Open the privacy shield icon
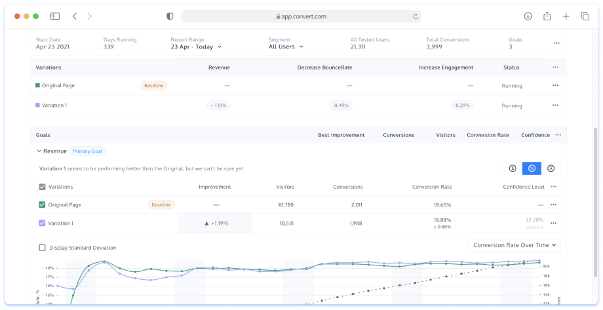603x310 pixels. click(x=170, y=16)
